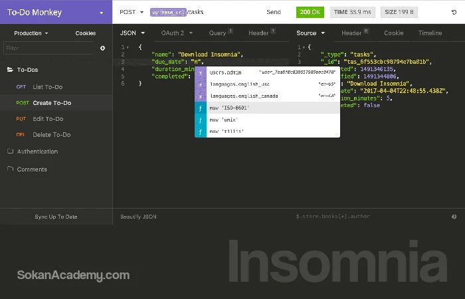Viewport: 465px width, 299px height.
Task: Send the request
Action: [274, 12]
